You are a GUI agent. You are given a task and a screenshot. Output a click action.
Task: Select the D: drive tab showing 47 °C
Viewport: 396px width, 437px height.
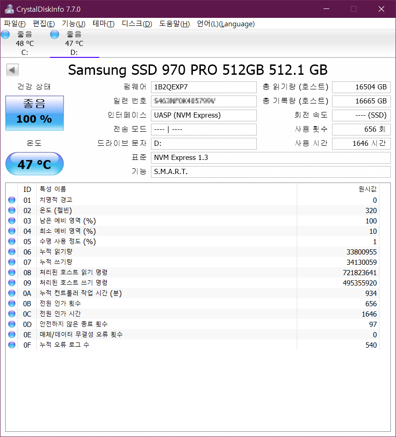[74, 43]
